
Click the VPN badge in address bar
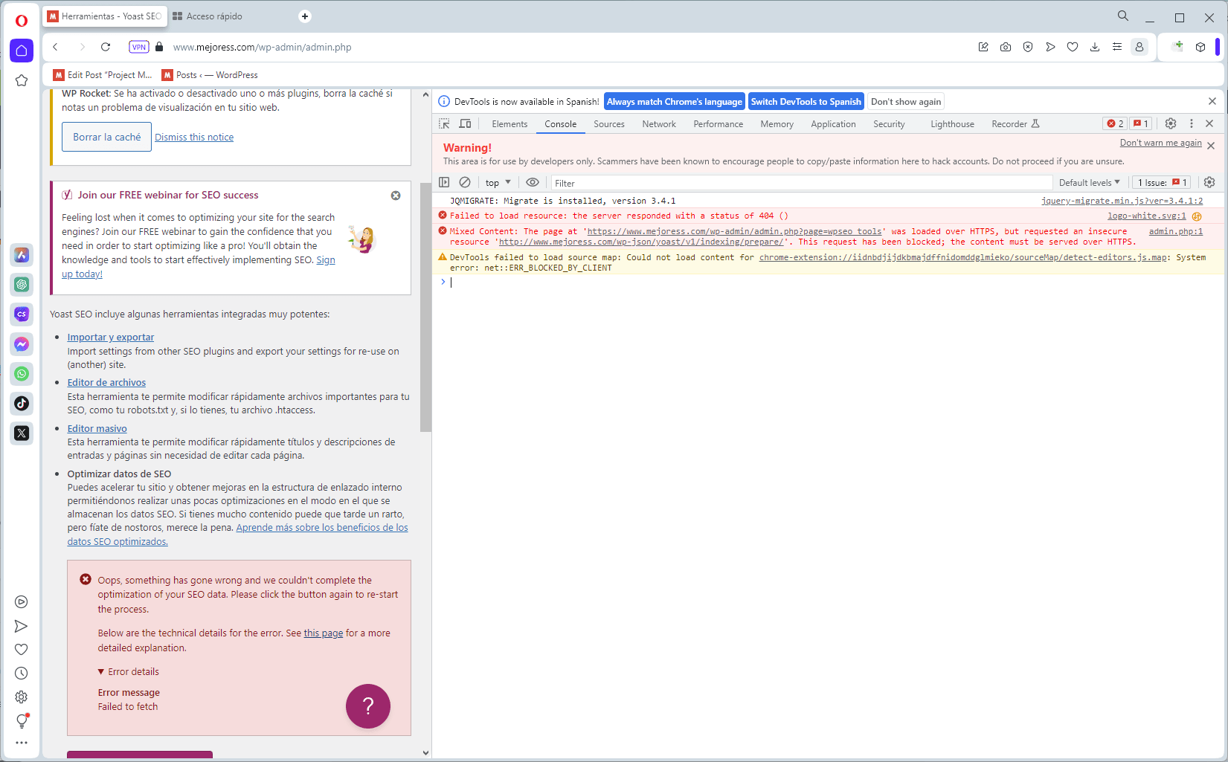pyautogui.click(x=139, y=47)
